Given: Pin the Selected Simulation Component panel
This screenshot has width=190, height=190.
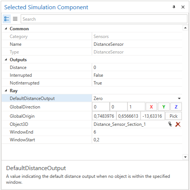Looking at the screenshot, I should pyautogui.click(x=174, y=7).
